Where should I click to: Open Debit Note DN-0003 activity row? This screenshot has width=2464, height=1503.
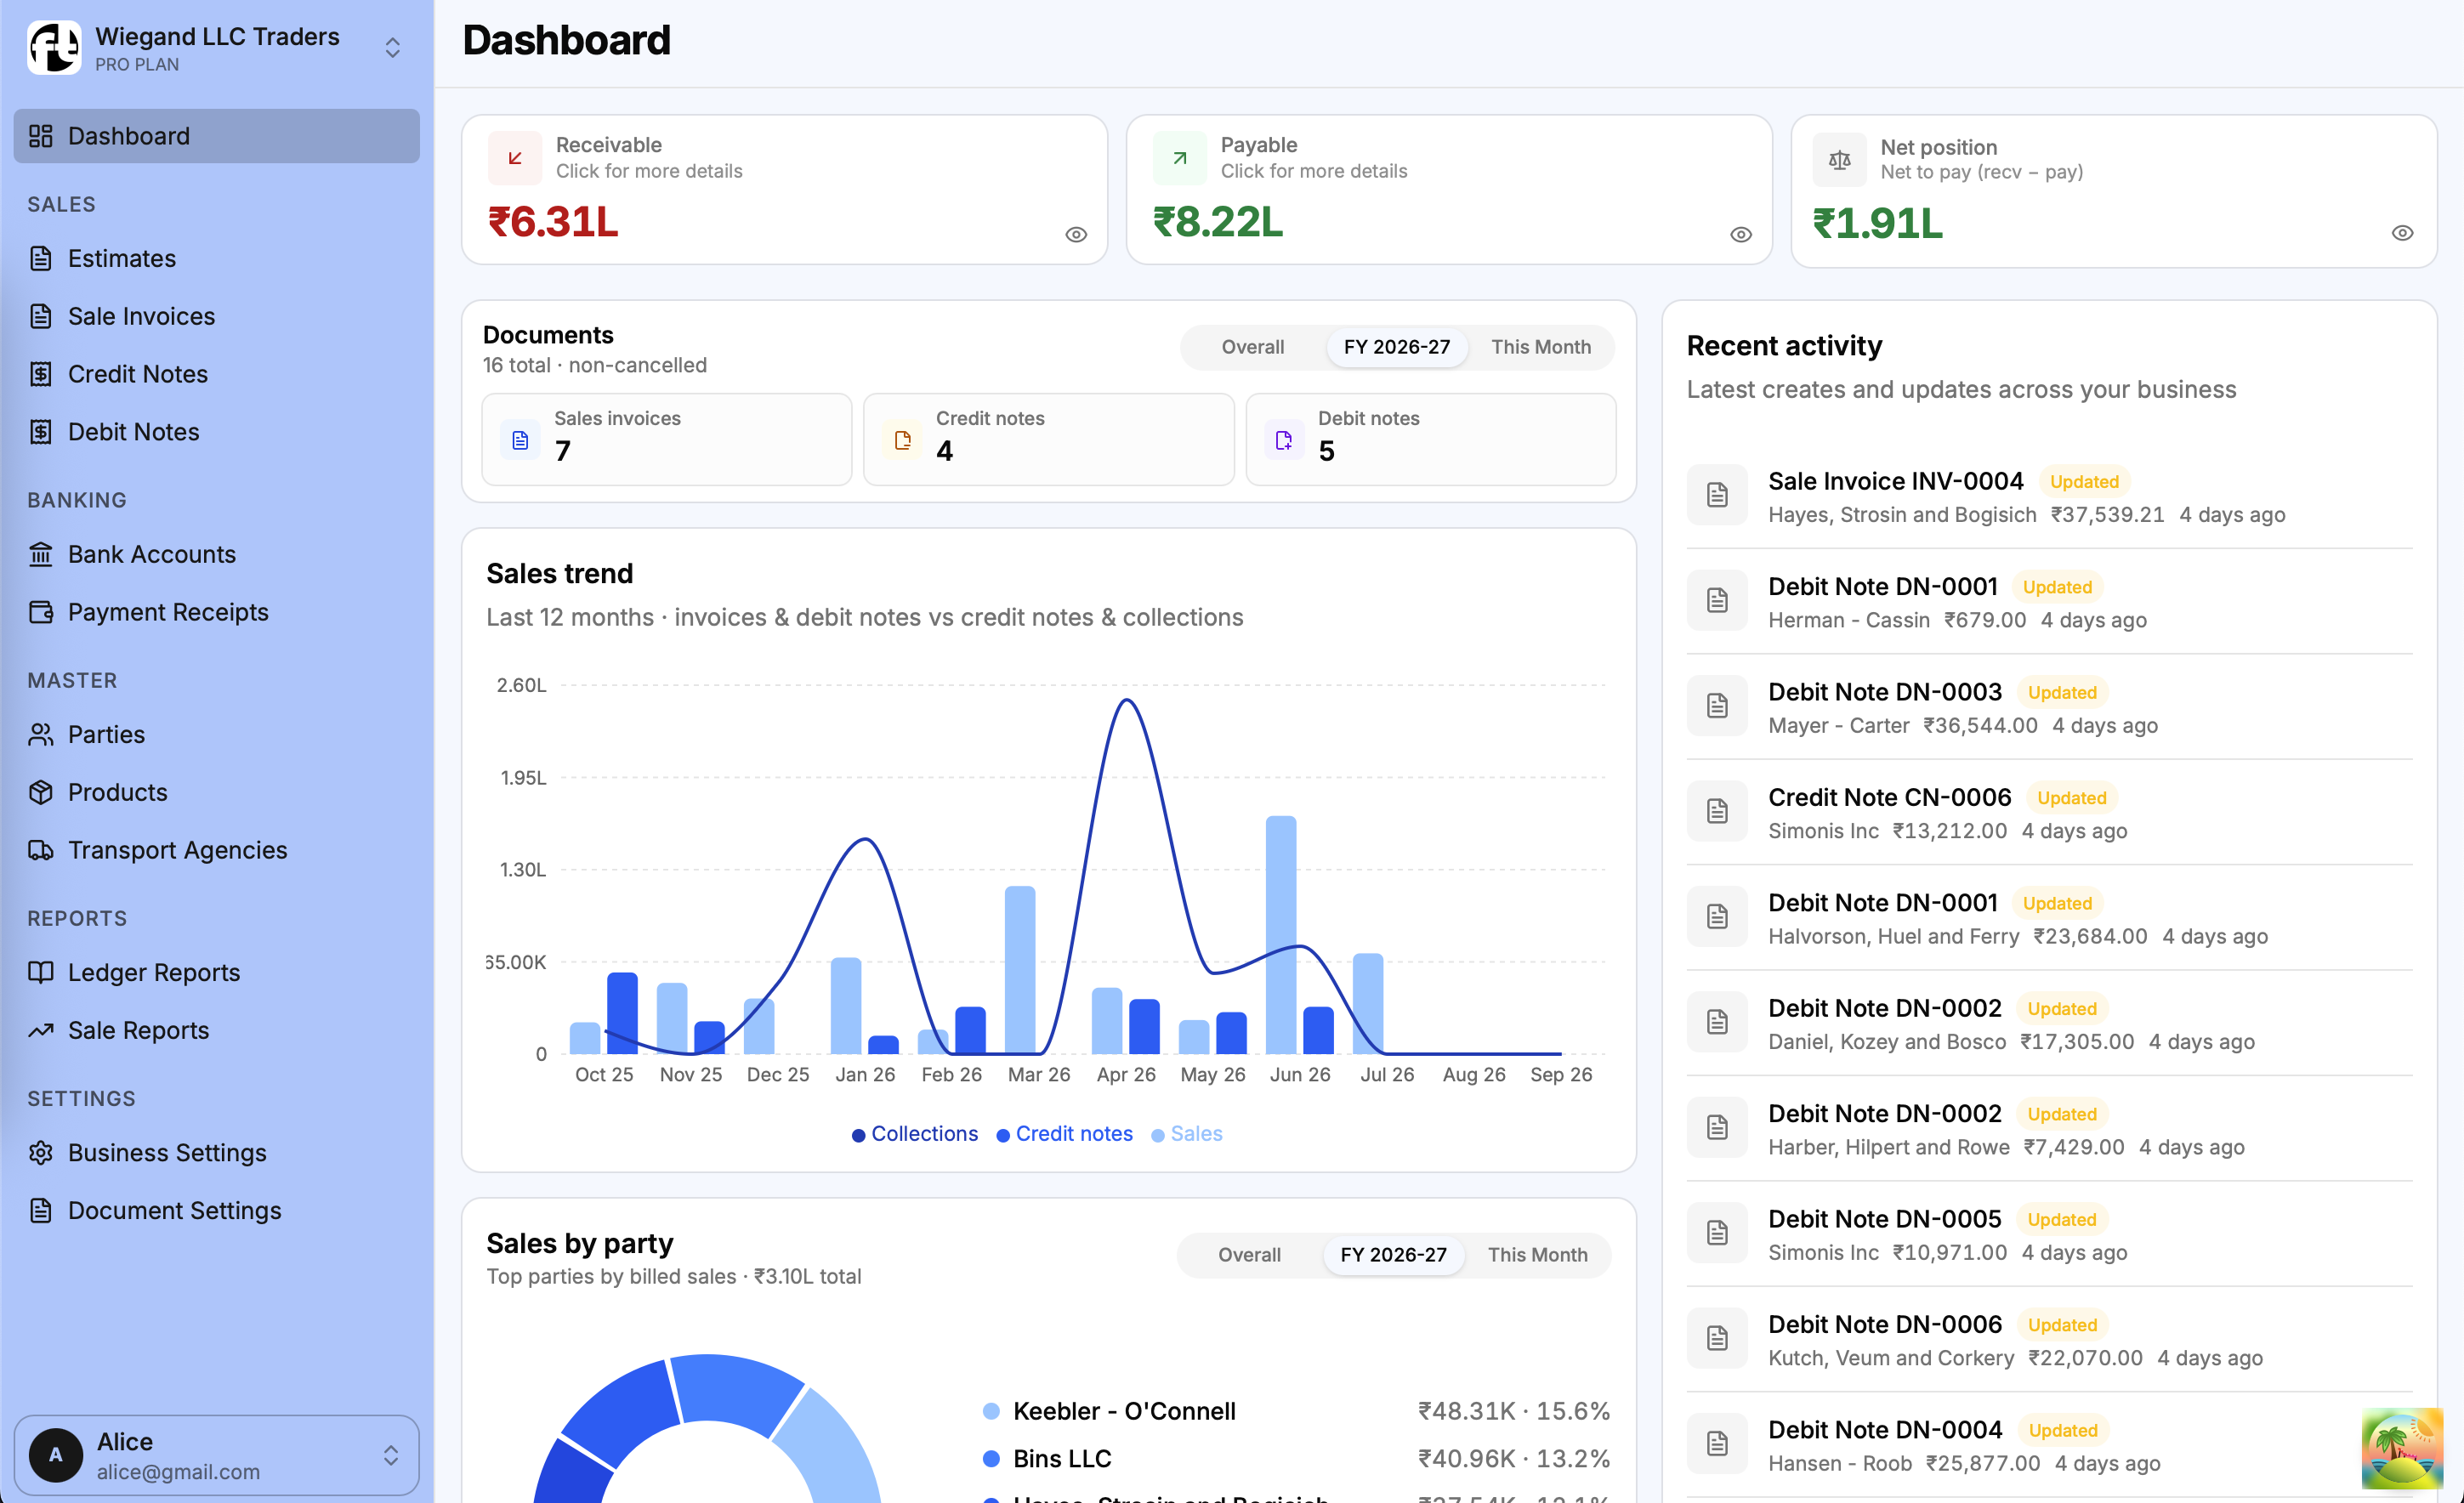tap(2050, 707)
